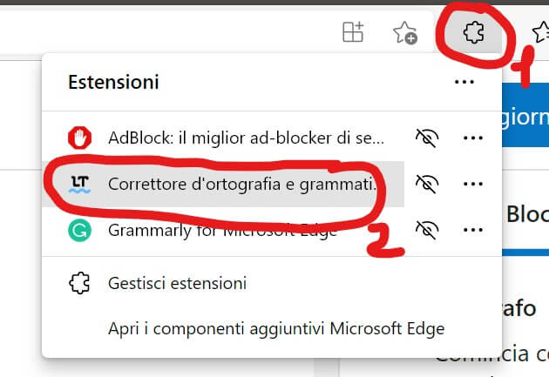The image size is (549, 377).
Task: Open more actions menu for Grammarly
Action: [473, 230]
